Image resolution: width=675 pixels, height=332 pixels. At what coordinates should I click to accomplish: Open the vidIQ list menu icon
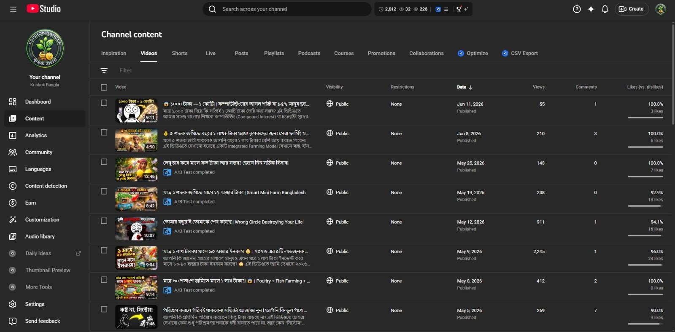[x=446, y=9]
